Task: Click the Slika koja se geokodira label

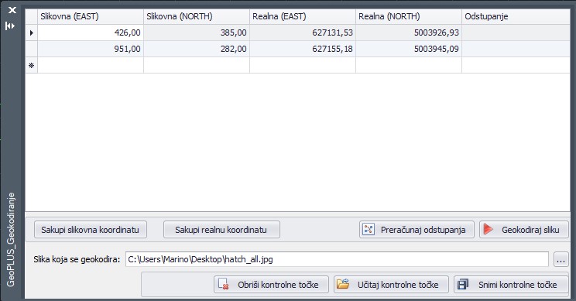Action: pos(77,259)
